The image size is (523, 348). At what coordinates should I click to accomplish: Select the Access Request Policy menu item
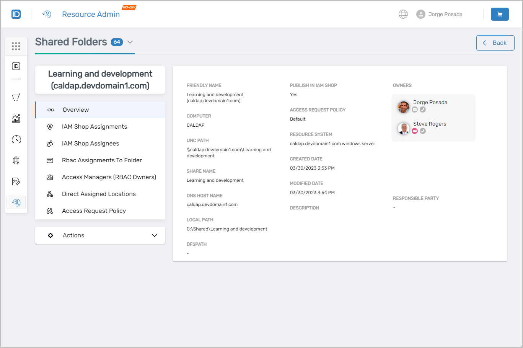point(94,211)
